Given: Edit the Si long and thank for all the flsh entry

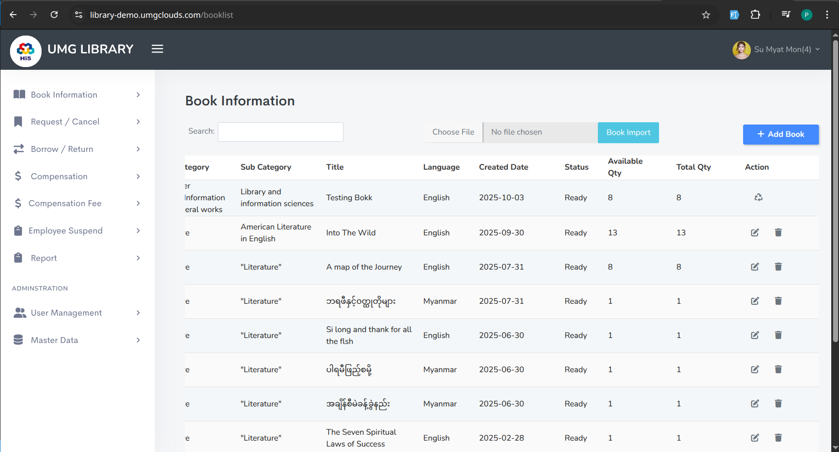Looking at the screenshot, I should [x=755, y=335].
